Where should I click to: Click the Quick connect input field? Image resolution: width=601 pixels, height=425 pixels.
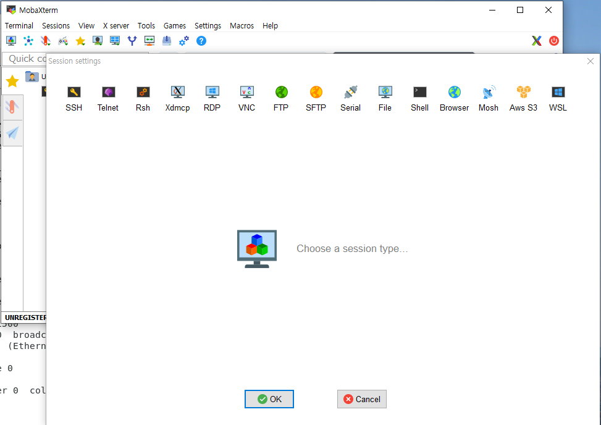(25, 59)
